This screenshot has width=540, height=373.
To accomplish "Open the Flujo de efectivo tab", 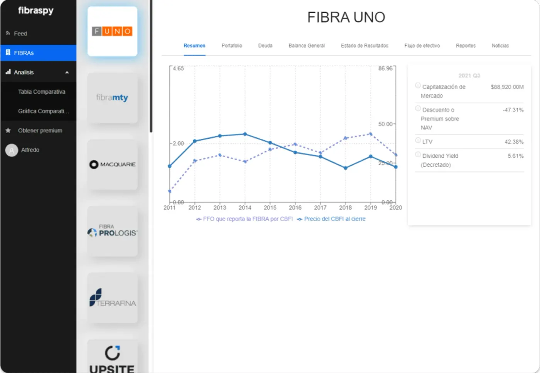I will click(x=422, y=45).
